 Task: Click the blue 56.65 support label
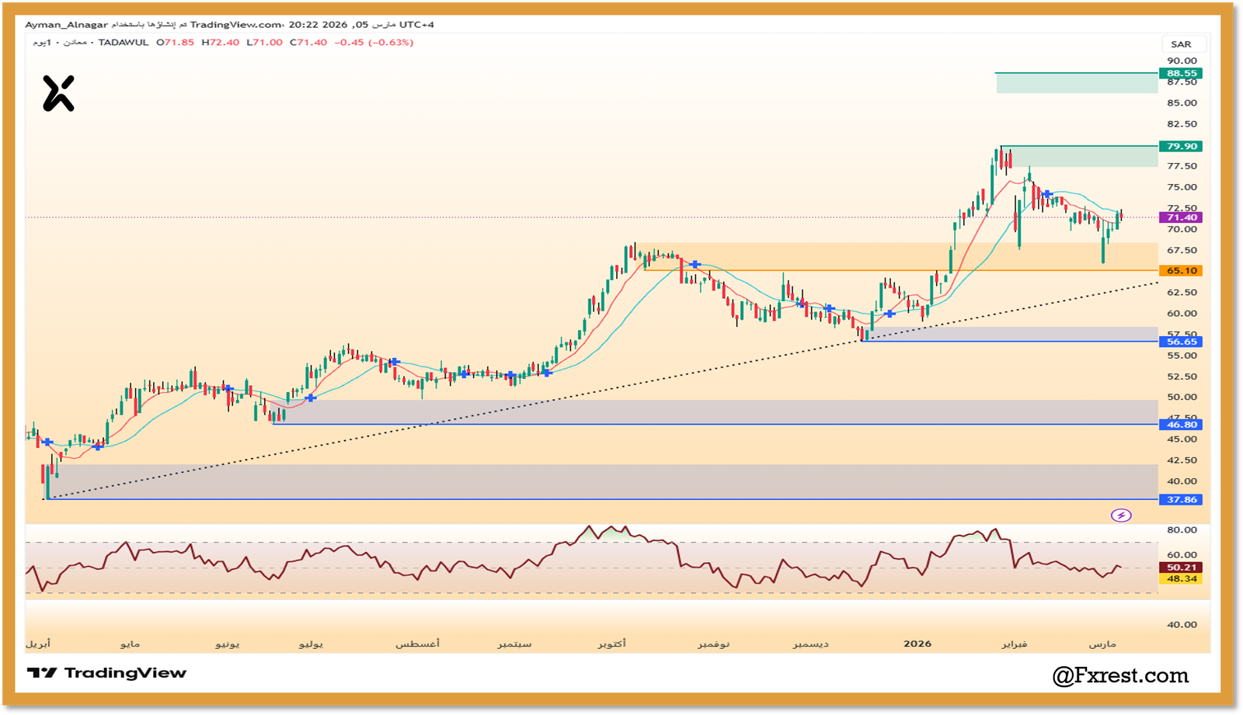[1181, 342]
